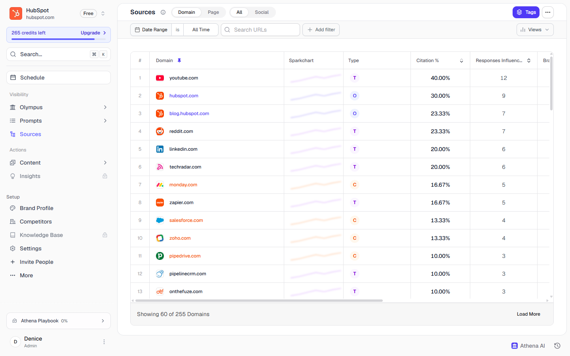Select the Social toggle option
The width and height of the screenshot is (570, 356).
[x=262, y=12]
